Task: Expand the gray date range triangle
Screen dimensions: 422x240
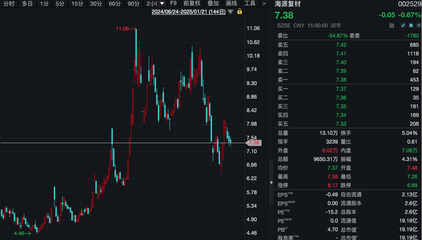Action: [230, 12]
